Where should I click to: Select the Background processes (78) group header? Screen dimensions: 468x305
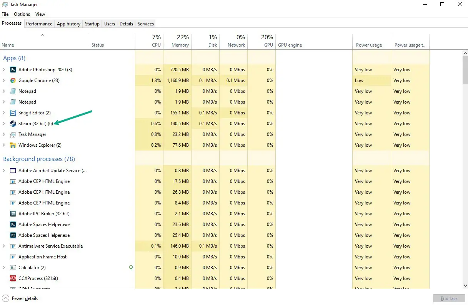[39, 159]
